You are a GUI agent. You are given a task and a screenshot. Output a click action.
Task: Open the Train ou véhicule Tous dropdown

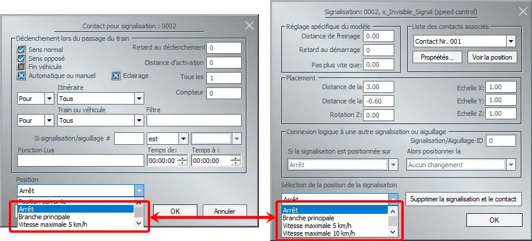coord(139,120)
